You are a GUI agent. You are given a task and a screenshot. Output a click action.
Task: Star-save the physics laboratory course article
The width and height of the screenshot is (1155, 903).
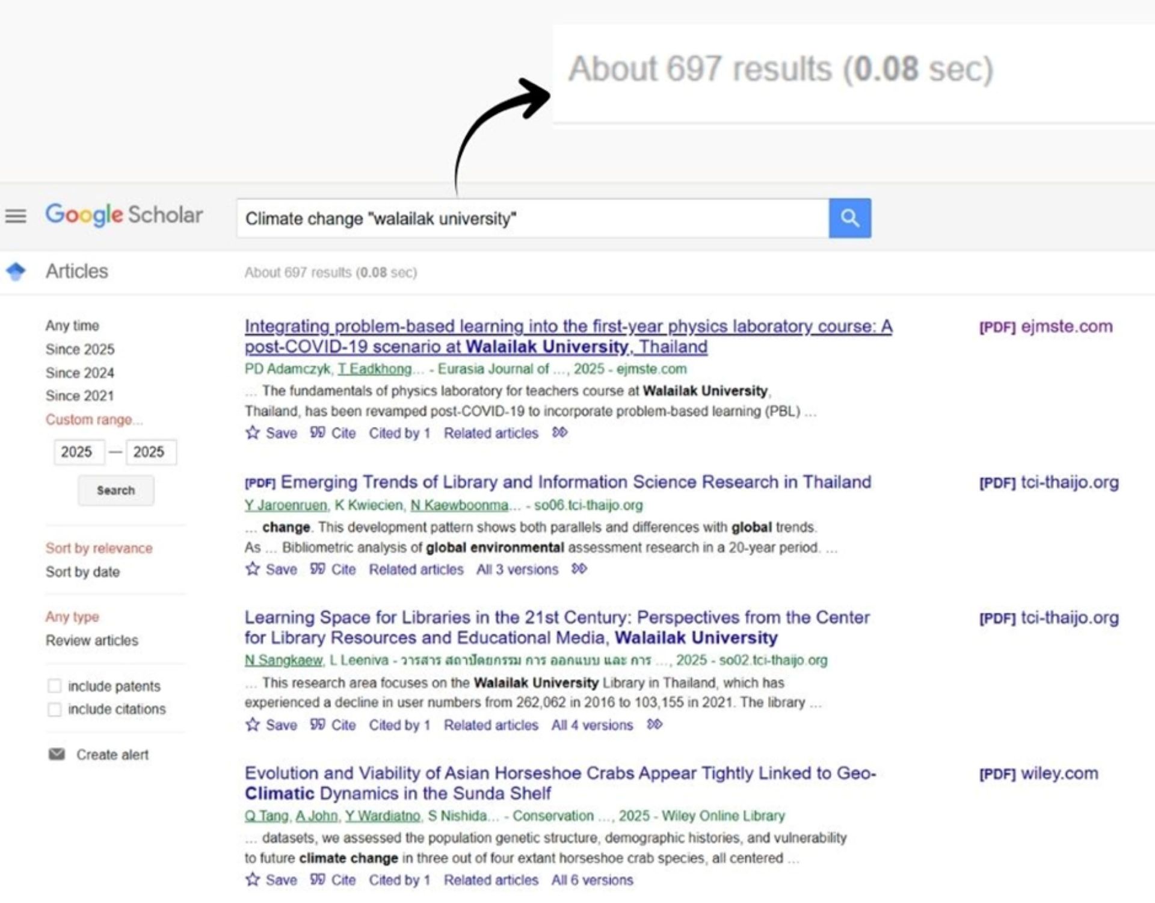(253, 433)
